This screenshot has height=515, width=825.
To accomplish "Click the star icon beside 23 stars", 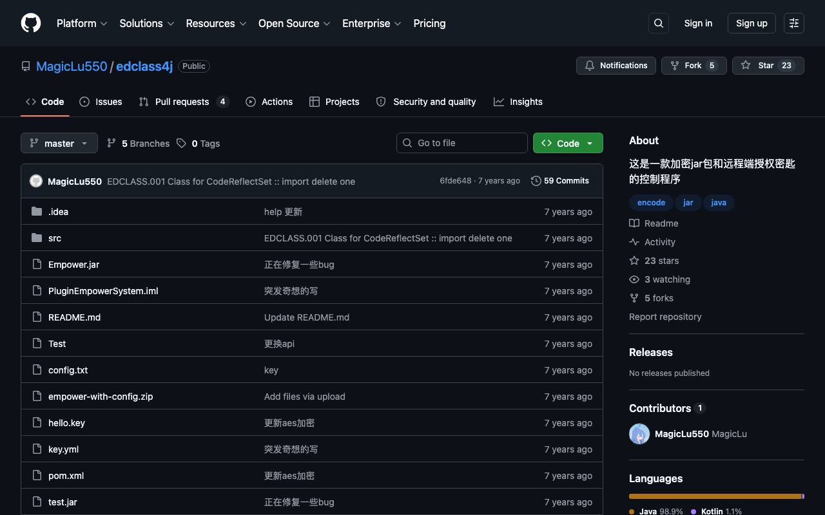I will click(x=634, y=261).
